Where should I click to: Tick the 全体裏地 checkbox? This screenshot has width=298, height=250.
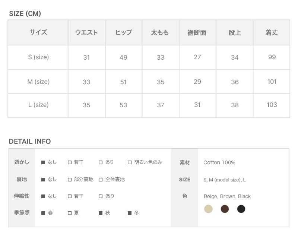[101, 180]
